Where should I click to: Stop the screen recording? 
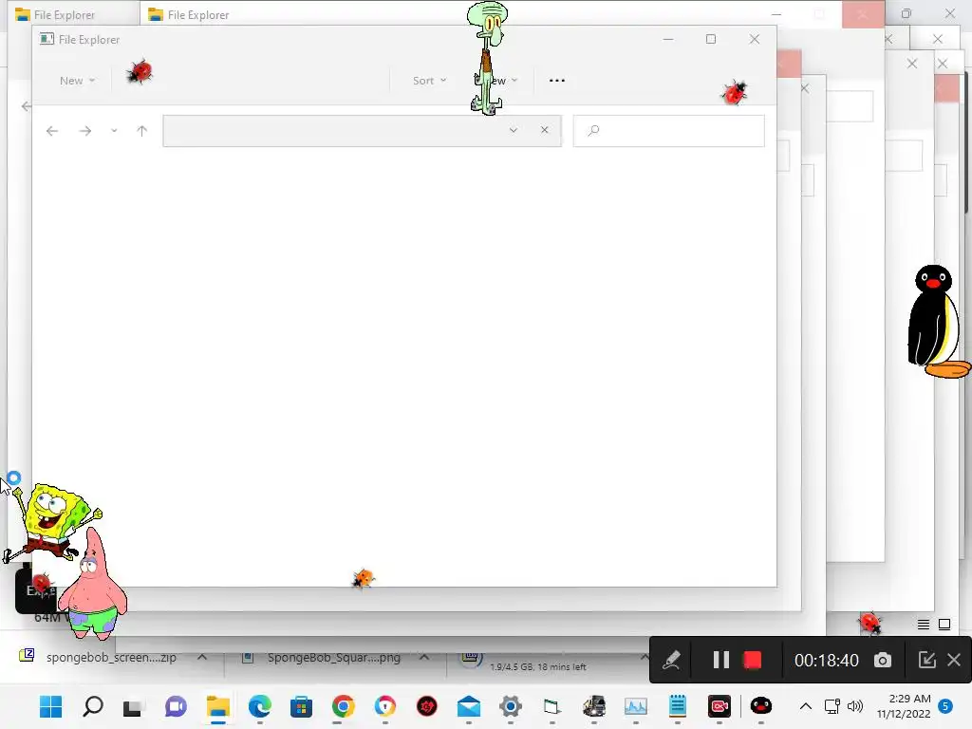[x=752, y=660]
